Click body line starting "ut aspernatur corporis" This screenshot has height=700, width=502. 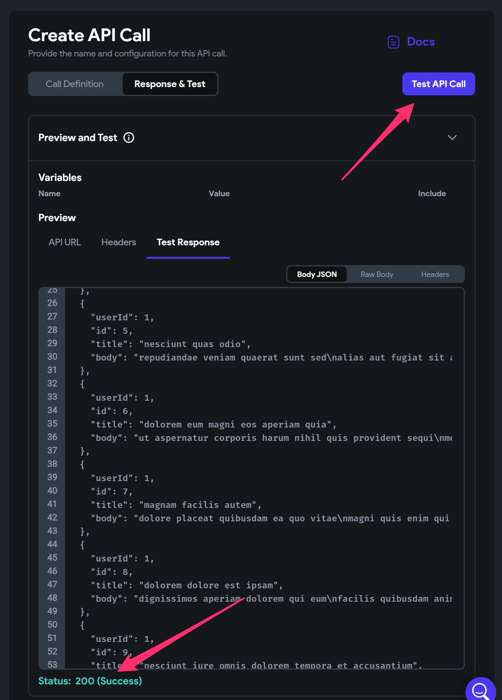coord(271,438)
